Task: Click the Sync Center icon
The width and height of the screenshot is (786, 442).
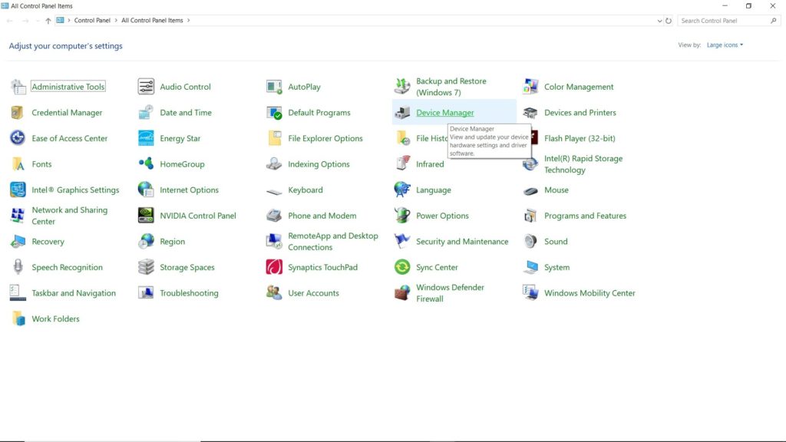Action: click(x=402, y=267)
